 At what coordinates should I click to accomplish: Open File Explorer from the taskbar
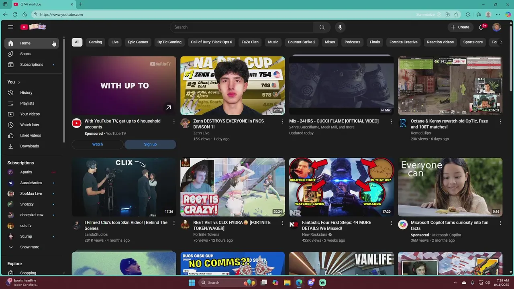[x=287, y=283]
